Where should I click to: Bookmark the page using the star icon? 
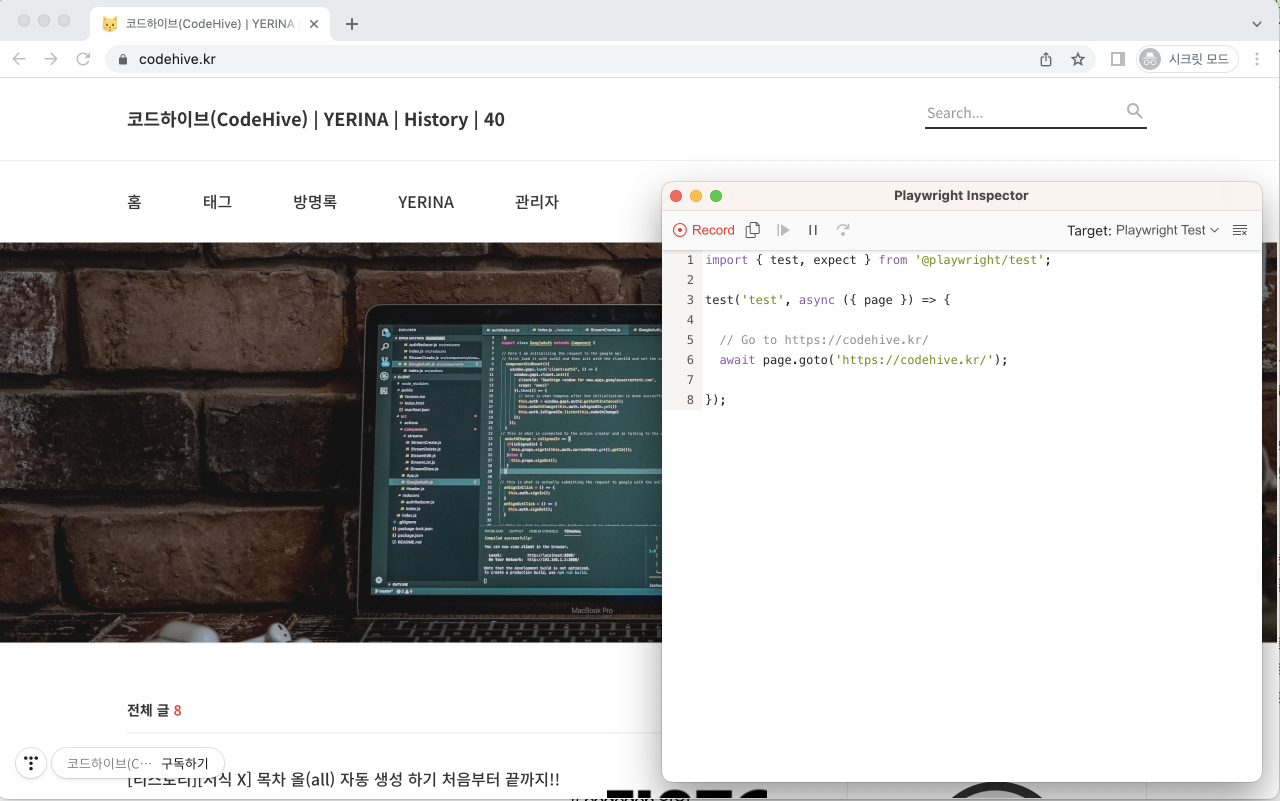1076,59
